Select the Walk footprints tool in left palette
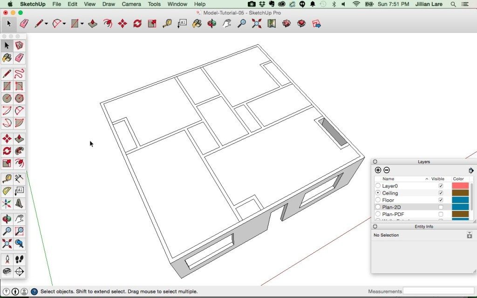The height and width of the screenshot is (298, 477). pyautogui.click(x=19, y=259)
